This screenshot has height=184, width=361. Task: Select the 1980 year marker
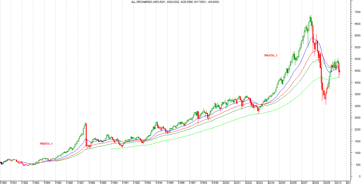[3, 183]
